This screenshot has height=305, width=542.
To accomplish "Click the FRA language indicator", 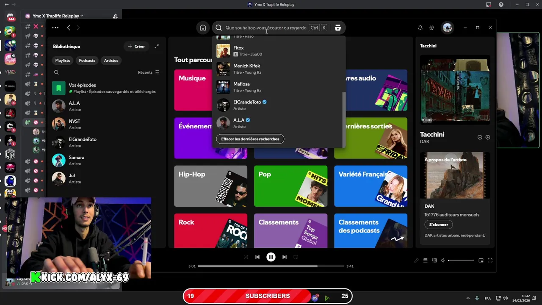I will 488,298.
